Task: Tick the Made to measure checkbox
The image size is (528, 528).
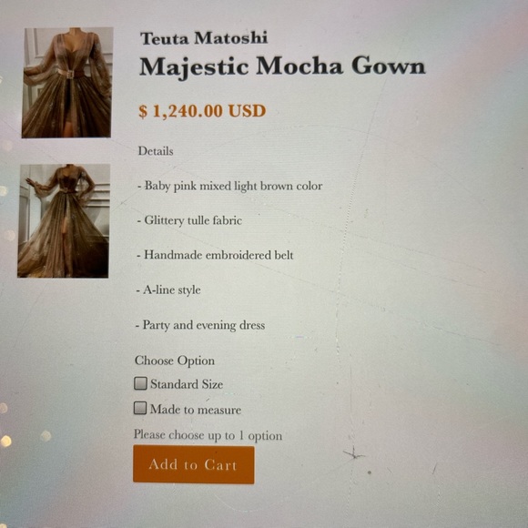Action: pos(140,408)
